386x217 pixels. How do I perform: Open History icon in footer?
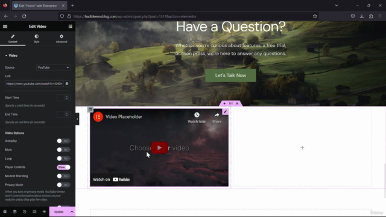(x=24, y=212)
